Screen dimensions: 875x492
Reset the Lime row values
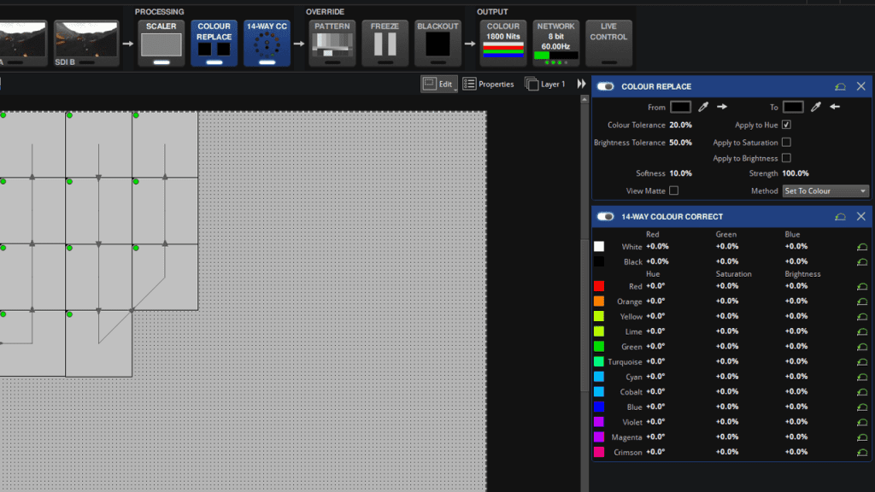click(x=862, y=331)
